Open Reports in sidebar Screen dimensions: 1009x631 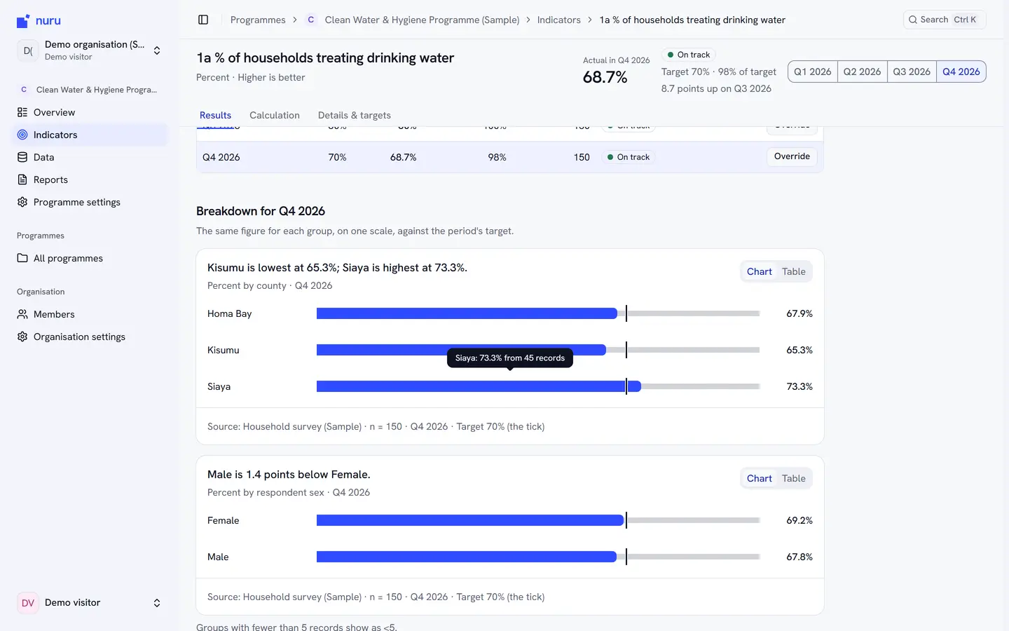tap(91, 179)
